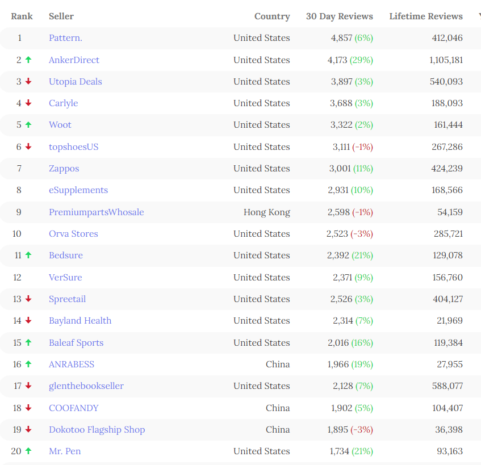Click the Mr. Pen seller link
Viewport: 481px width, 465px height.
(65, 451)
